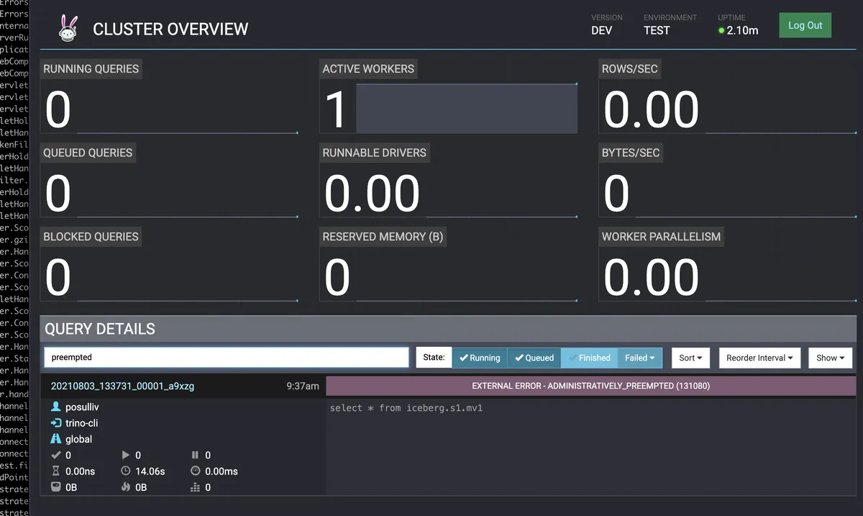The height and width of the screenshot is (516, 863).
Task: Open the Show dropdown
Action: pos(830,358)
